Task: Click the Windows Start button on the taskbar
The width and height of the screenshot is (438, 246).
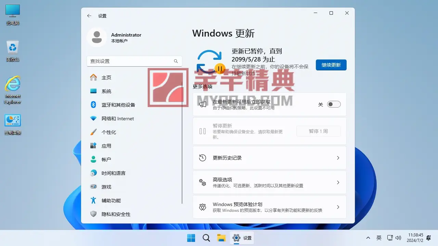Action: (191, 238)
